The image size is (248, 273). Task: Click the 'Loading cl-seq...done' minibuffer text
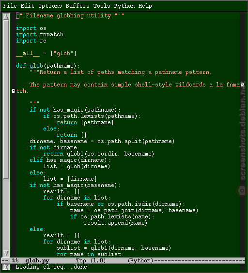point(51,267)
